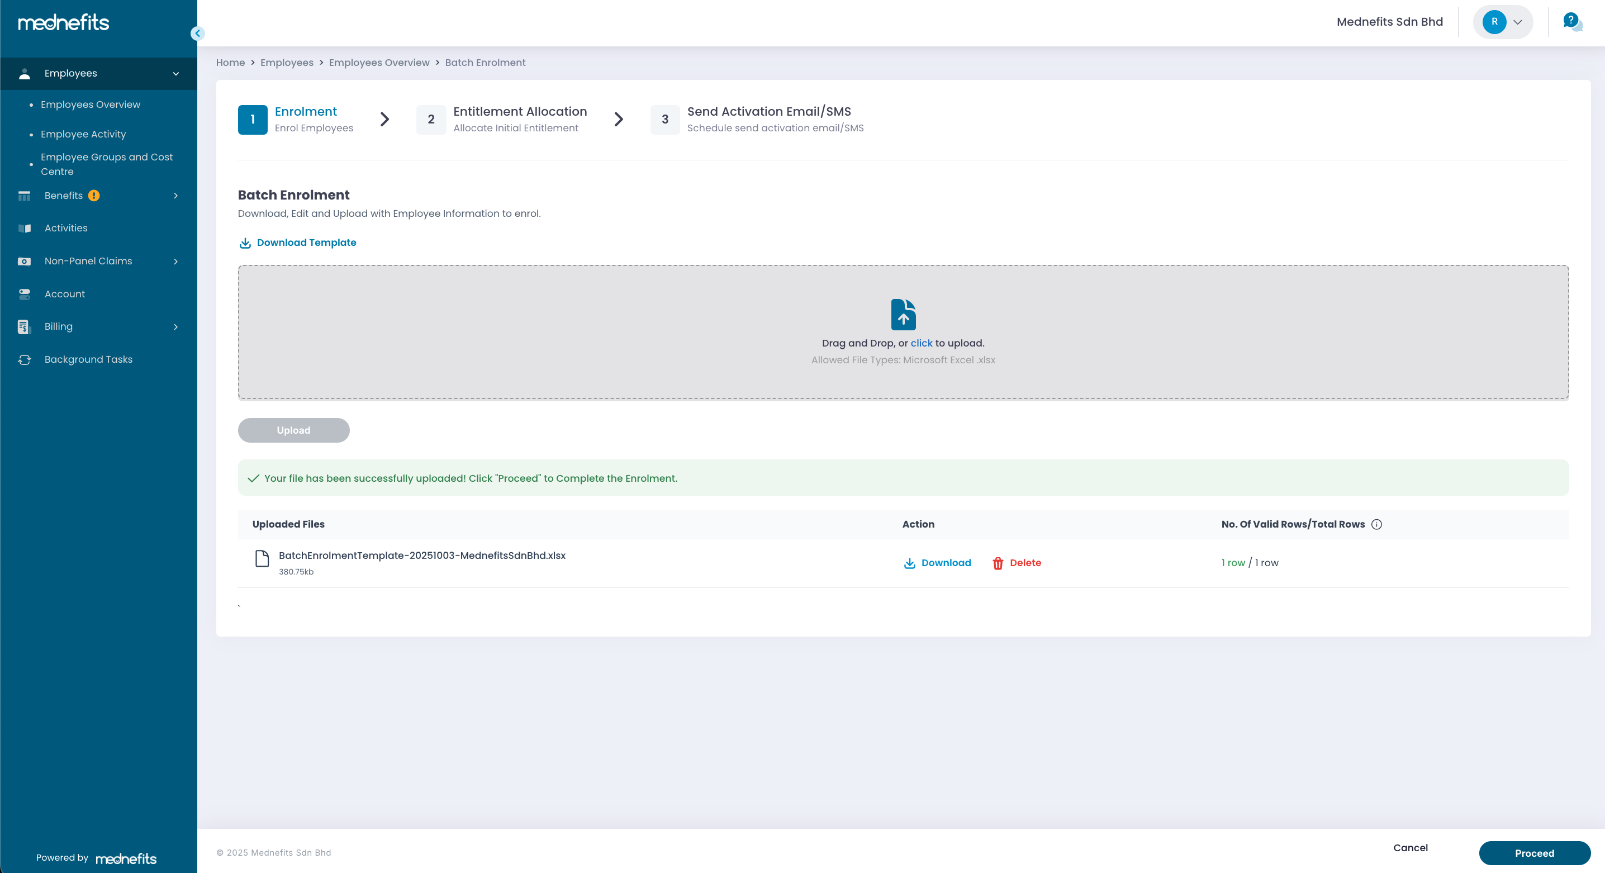
Task: Click the Billing invoice icon
Action: tap(24, 326)
